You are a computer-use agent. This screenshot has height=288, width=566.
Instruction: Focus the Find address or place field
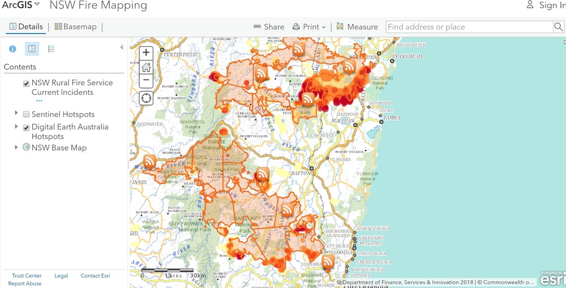[x=469, y=27]
